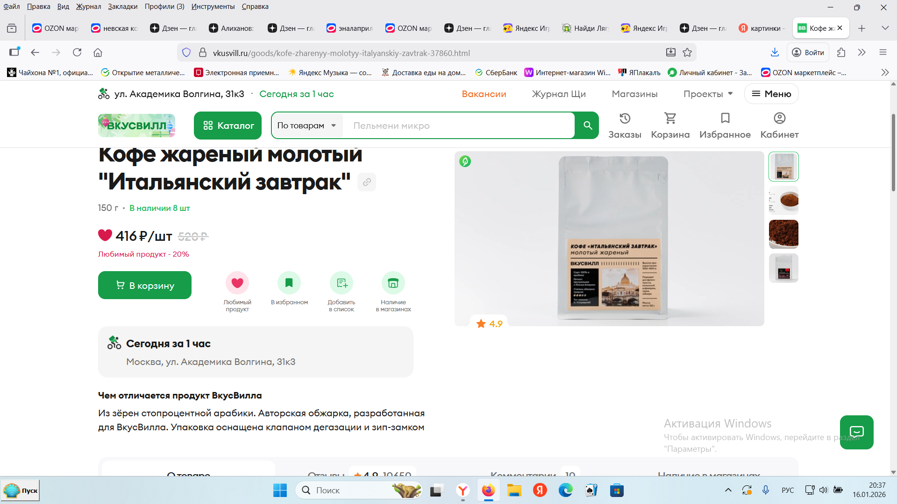Click the green search magnifier button
Image resolution: width=897 pixels, height=504 pixels.
[x=587, y=126]
